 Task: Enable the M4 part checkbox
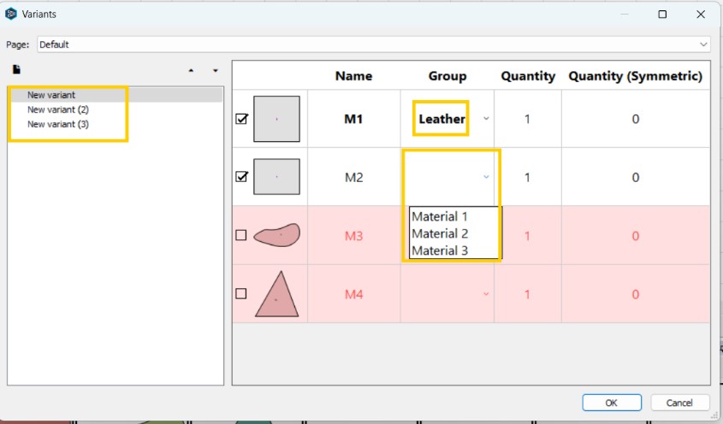[241, 293]
